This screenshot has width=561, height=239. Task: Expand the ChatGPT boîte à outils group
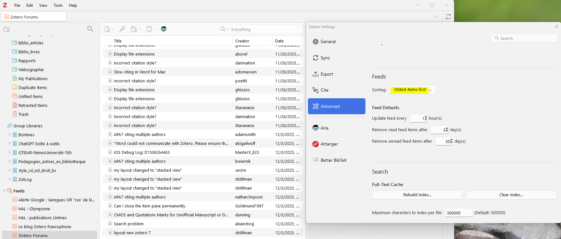tap(10, 144)
